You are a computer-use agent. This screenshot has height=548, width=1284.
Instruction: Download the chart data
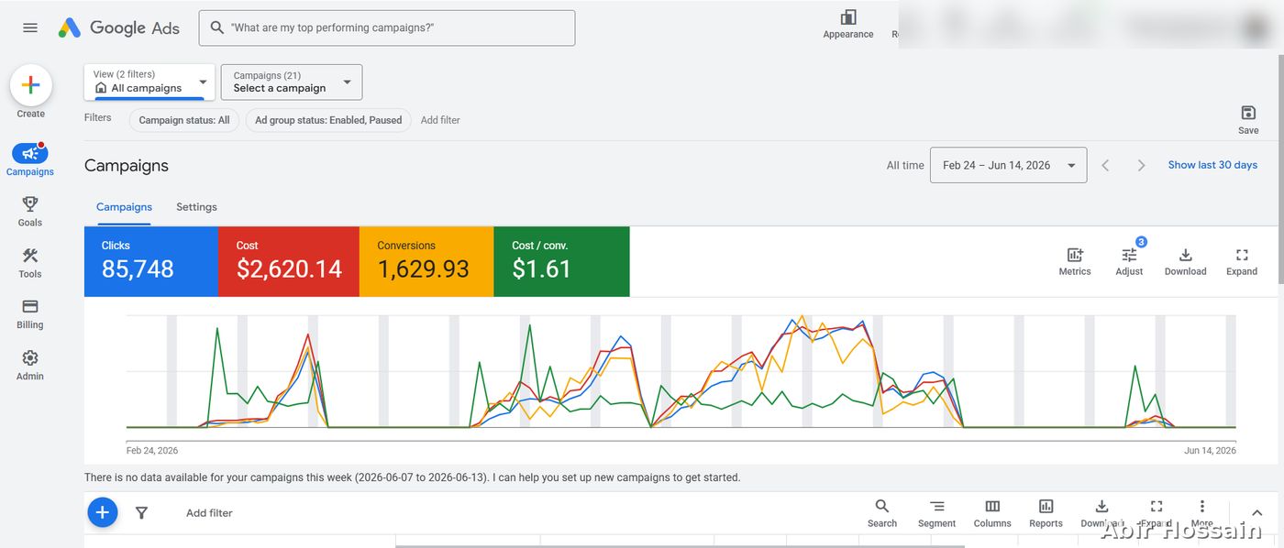(1185, 261)
